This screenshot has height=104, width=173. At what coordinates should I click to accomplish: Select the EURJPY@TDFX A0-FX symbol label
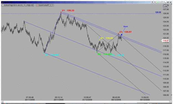[18, 5]
